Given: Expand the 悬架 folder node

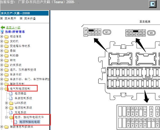Looking at the screenshot, I should click(2, 51).
